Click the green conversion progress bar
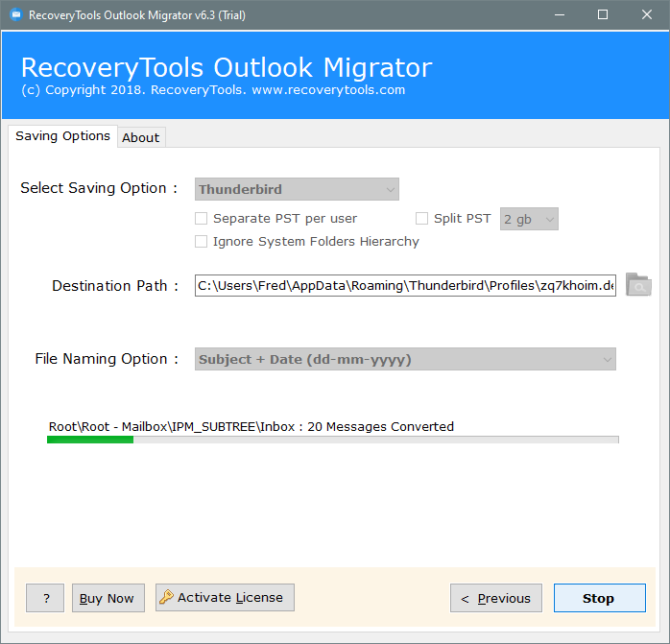670x644 pixels. click(x=333, y=440)
